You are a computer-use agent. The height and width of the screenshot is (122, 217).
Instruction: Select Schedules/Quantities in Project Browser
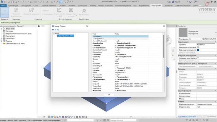[x=19, y=34]
